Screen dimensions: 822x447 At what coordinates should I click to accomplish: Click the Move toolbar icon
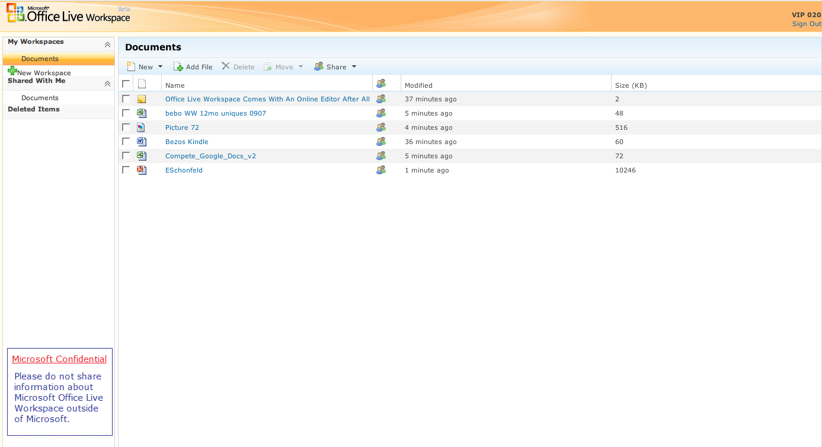(268, 67)
